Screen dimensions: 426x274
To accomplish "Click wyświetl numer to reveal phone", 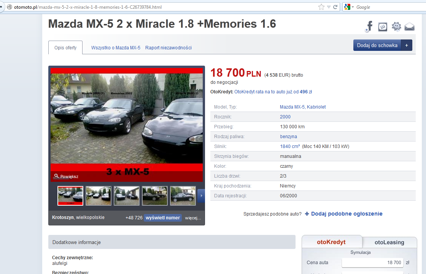I will [x=163, y=217].
